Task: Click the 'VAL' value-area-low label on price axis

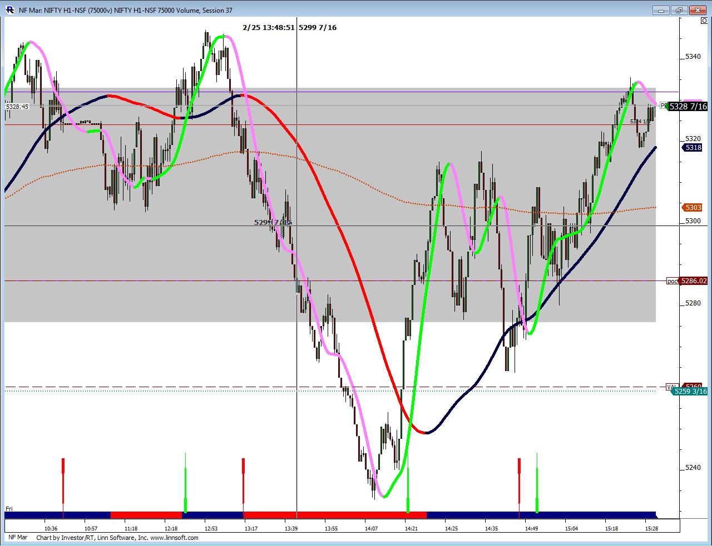Action: click(x=671, y=387)
